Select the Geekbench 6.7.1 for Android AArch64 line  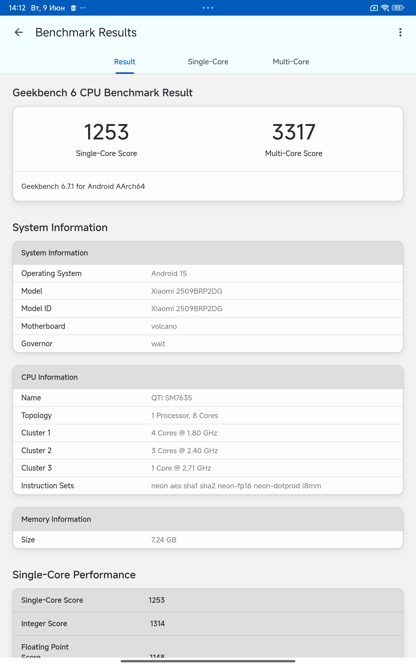pos(83,186)
